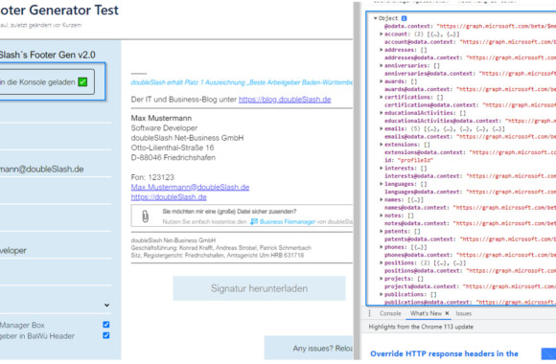Open the blog.doubleSlash.de link
The height and width of the screenshot is (364, 556).
coord(285,100)
